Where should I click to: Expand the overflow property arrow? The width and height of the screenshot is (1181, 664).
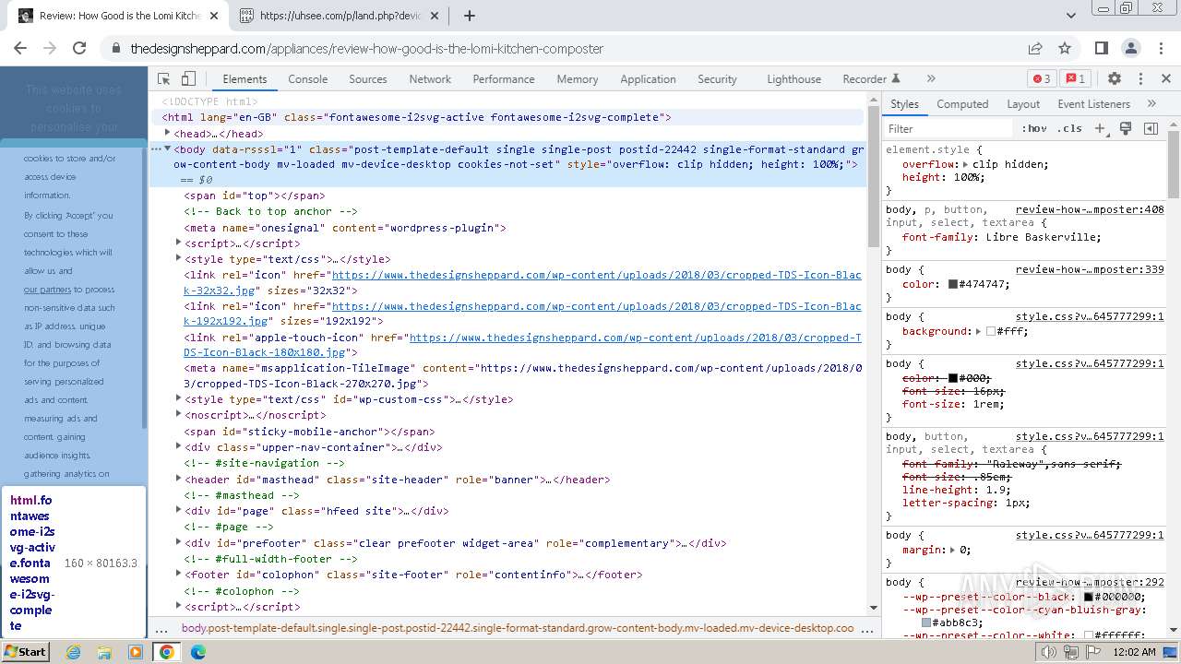point(966,164)
